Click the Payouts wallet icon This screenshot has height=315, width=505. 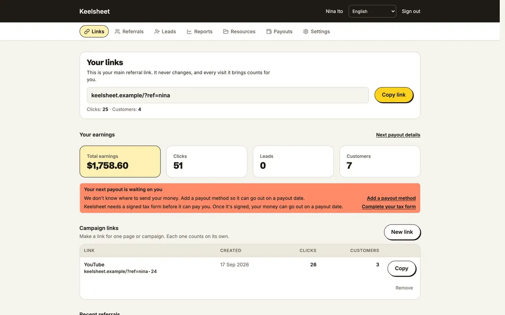(269, 32)
